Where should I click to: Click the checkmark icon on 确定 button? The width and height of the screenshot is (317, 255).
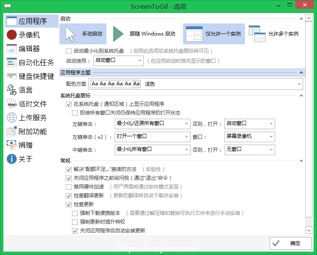click(x=276, y=243)
